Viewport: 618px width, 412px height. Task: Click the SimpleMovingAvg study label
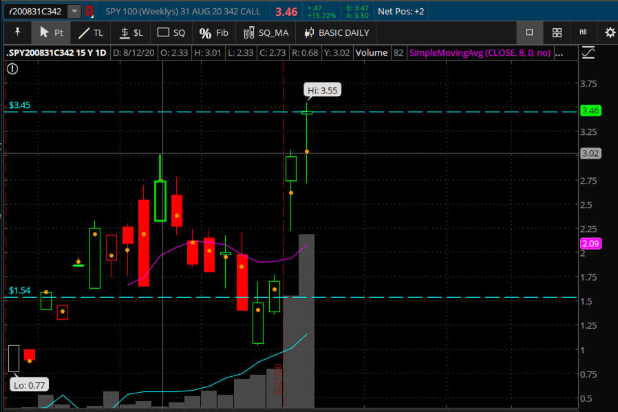pyautogui.click(x=479, y=52)
